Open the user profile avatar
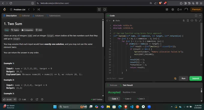 point(186,10)
